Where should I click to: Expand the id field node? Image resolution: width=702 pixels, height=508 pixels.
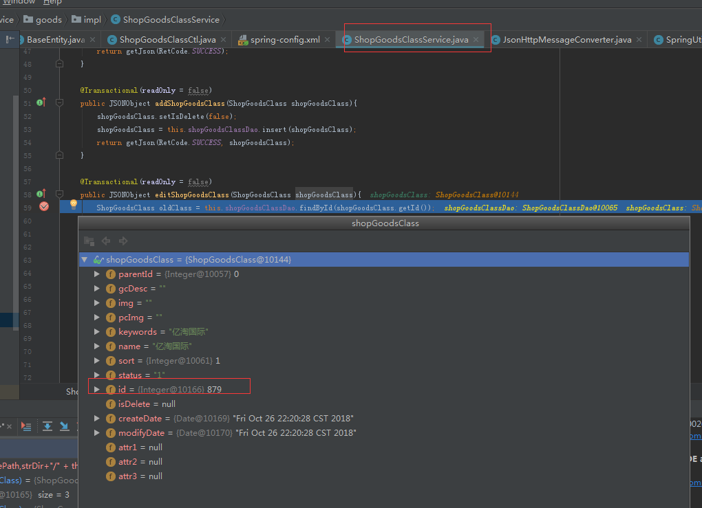(x=97, y=389)
